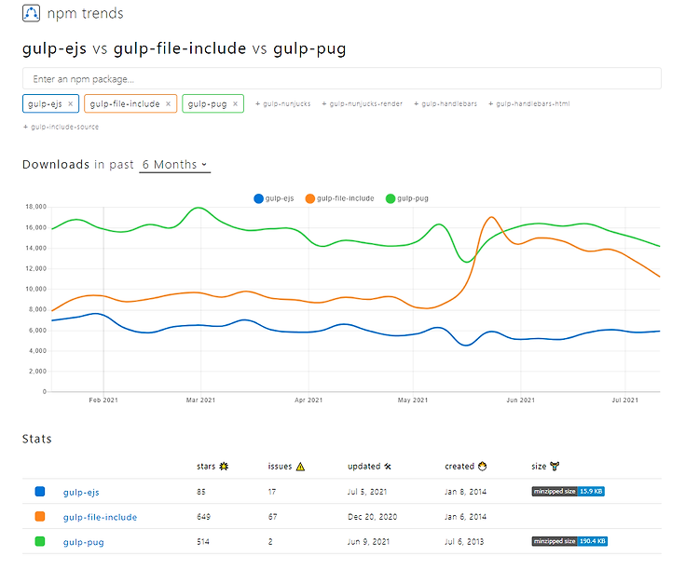The image size is (699, 570).
Task: Remove the gulp-ejs package tag
Action: pyautogui.click(x=70, y=103)
